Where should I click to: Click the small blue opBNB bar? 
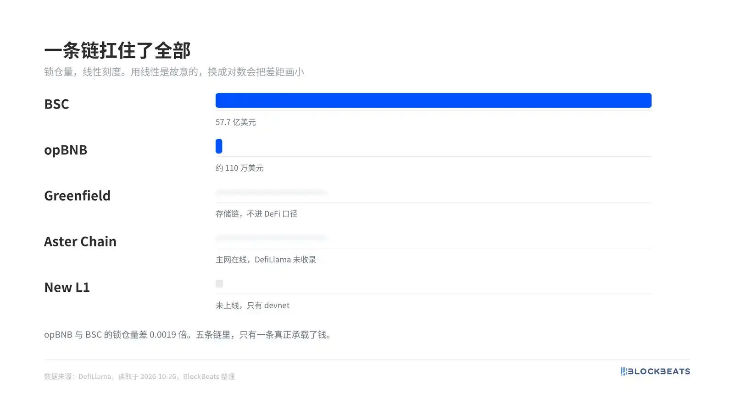[219, 146]
